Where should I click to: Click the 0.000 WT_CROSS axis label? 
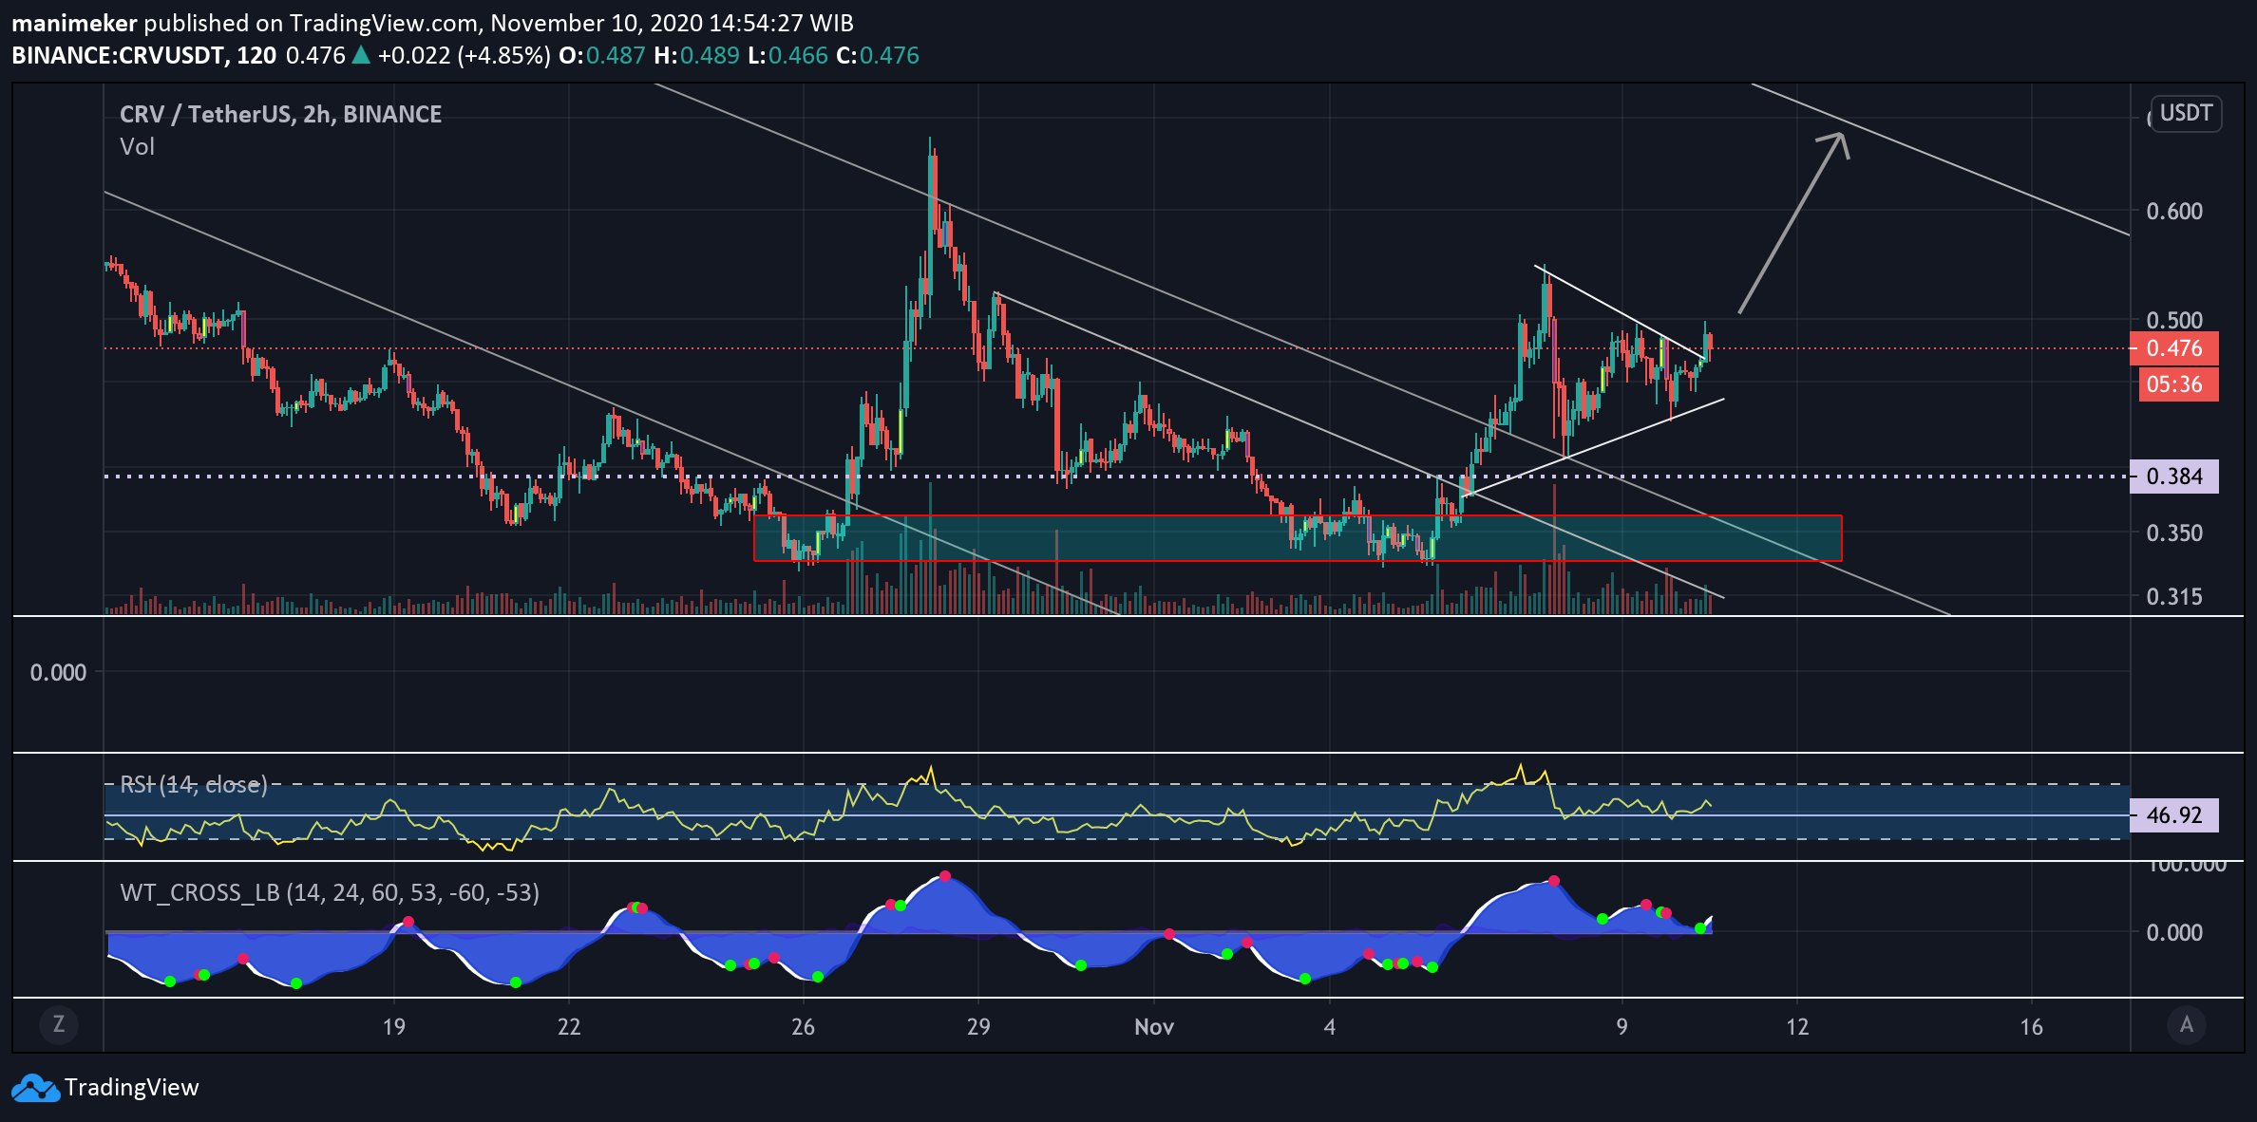click(2174, 933)
